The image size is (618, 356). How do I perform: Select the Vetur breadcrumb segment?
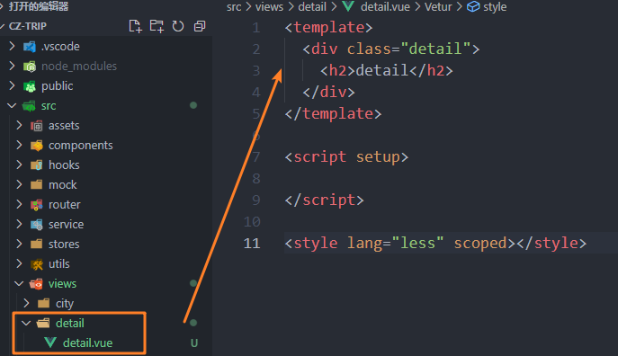tap(438, 6)
